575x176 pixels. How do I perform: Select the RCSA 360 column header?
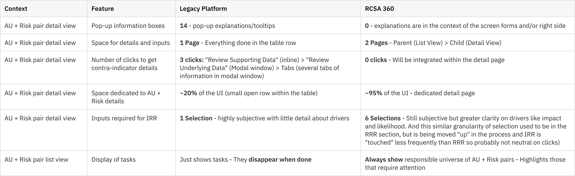coord(379,9)
